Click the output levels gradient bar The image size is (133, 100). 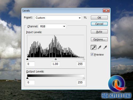click(x=56, y=75)
